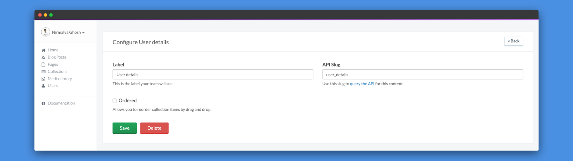Go back using the « Back button
The width and height of the screenshot is (573, 161).
click(513, 41)
